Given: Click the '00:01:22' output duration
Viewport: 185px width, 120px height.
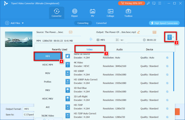Looking at the screenshot, I should tap(151, 40).
